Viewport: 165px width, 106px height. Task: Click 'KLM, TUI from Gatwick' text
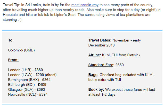tap(121, 55)
